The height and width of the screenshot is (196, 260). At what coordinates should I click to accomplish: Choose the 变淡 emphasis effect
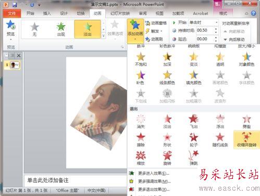pos(194,59)
